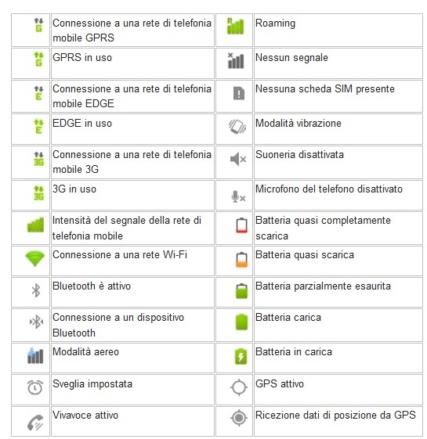Click the green mobile signal strength icon
Viewport: 427px width, 439px height.
pos(35,225)
